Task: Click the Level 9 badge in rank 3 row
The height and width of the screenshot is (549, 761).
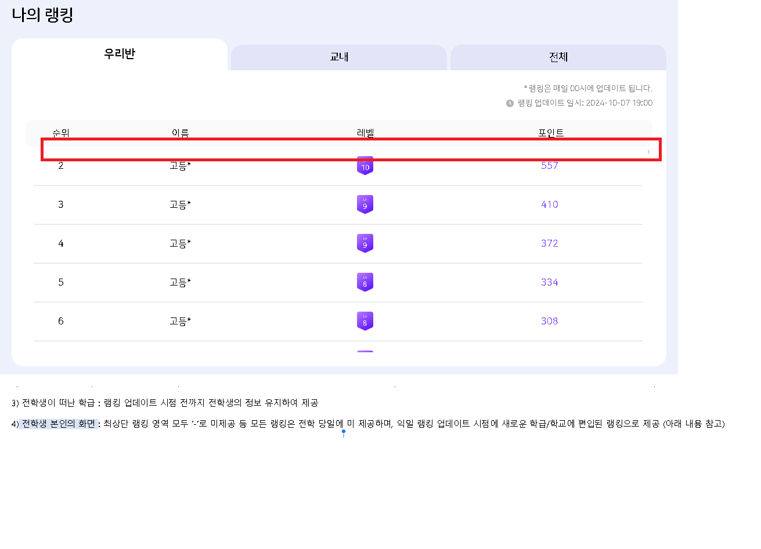Action: 365,204
